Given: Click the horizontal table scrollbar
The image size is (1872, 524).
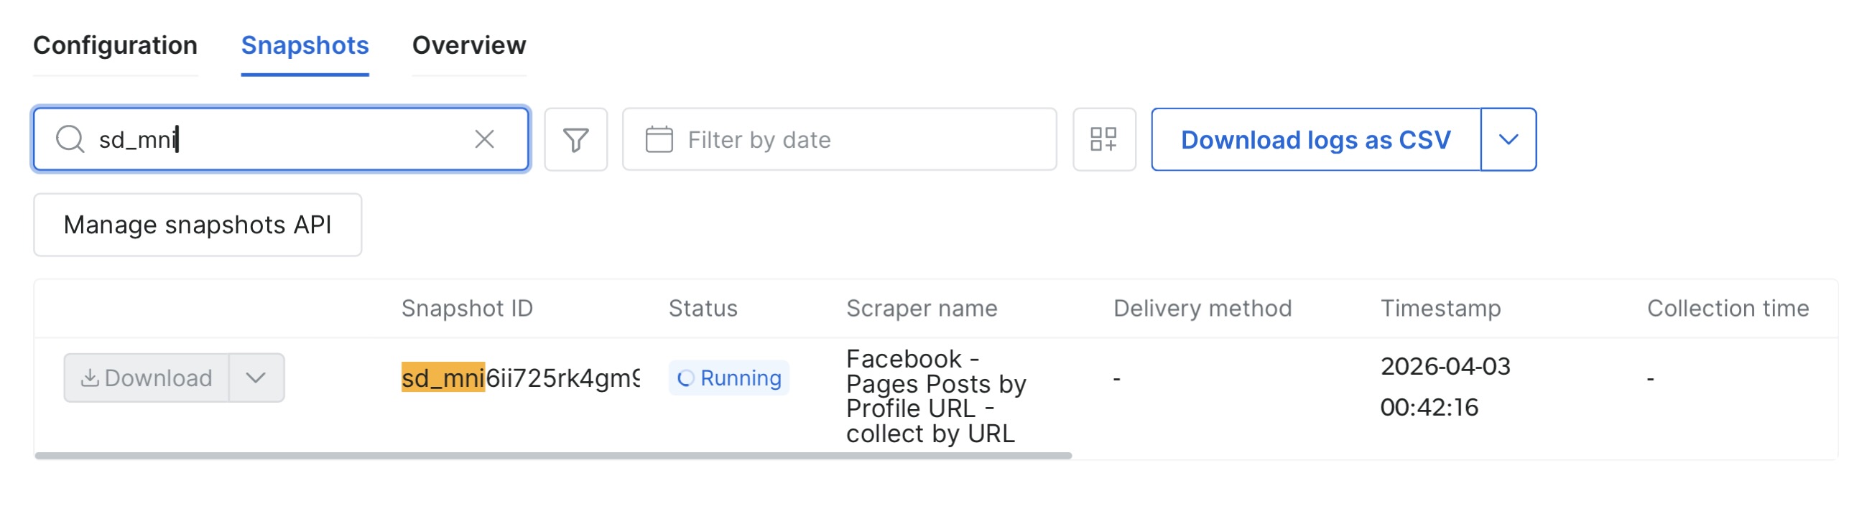Looking at the screenshot, I should point(552,456).
